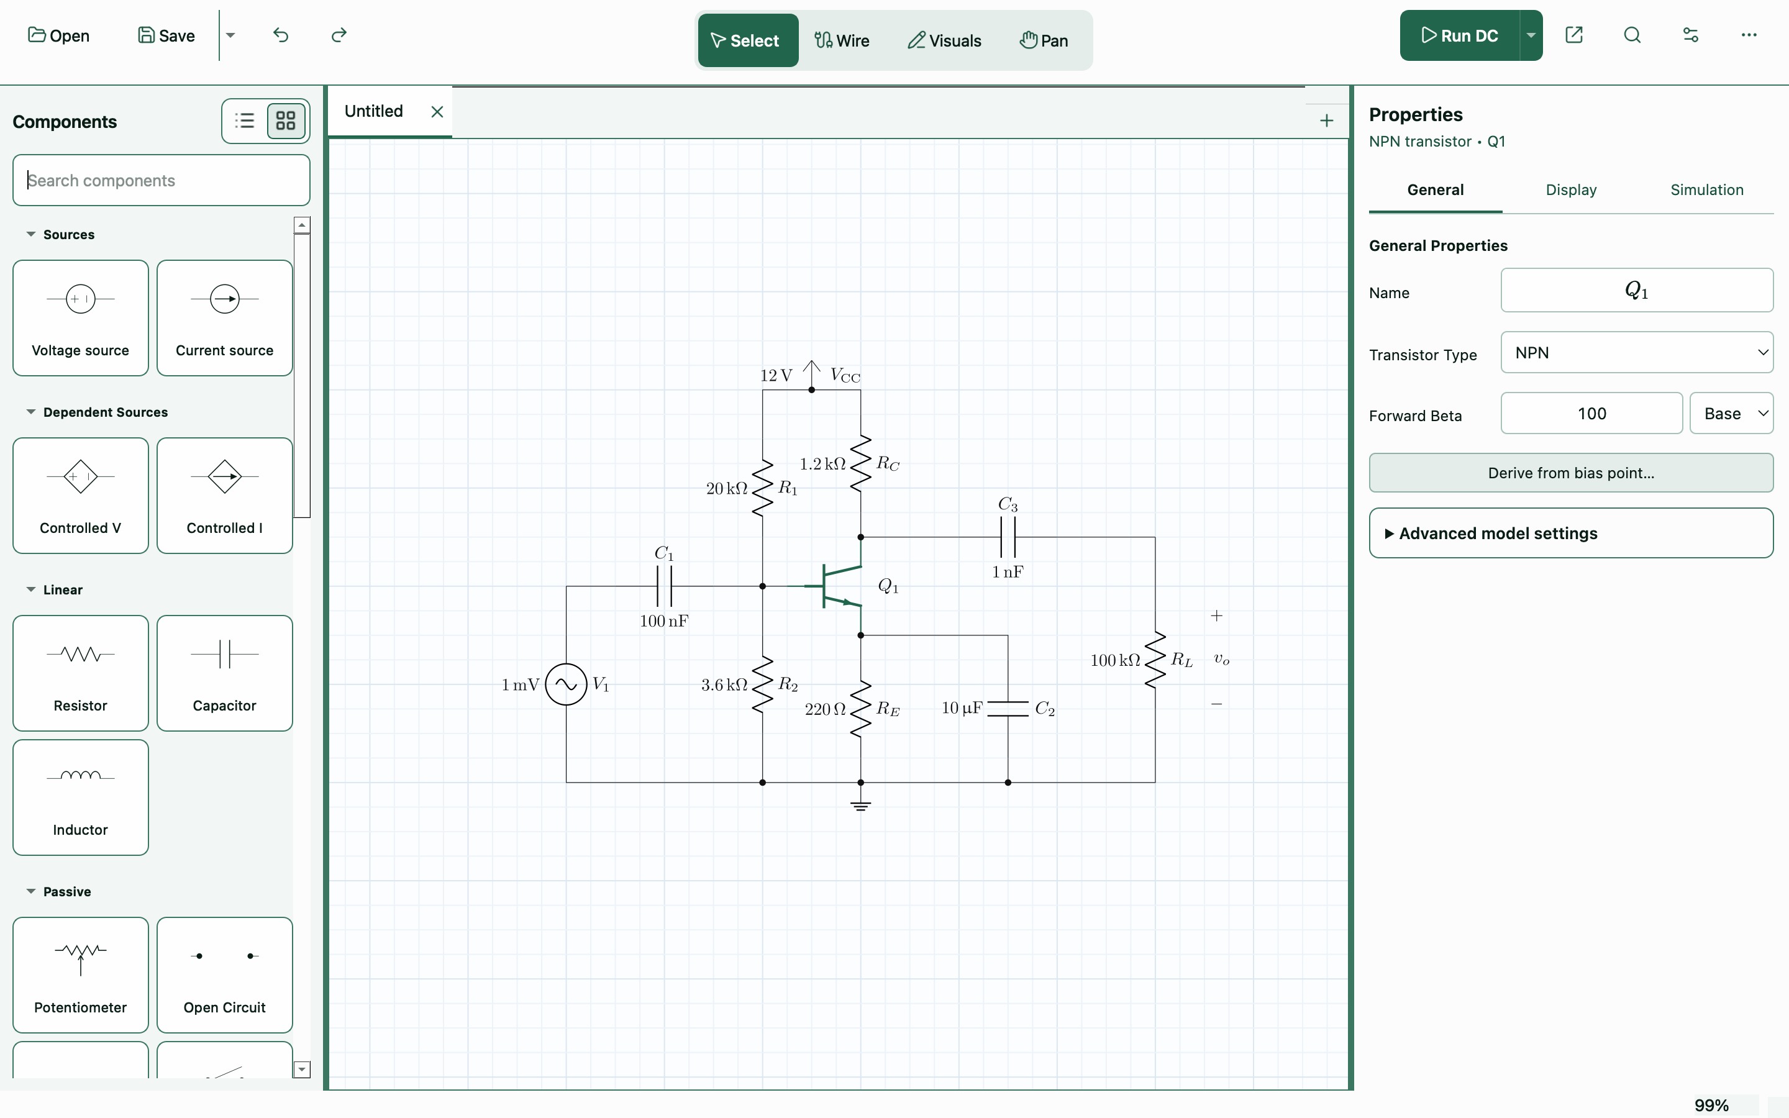Viewport: 1789px width, 1118px height.
Task: Click the Open file button
Action: (x=58, y=35)
